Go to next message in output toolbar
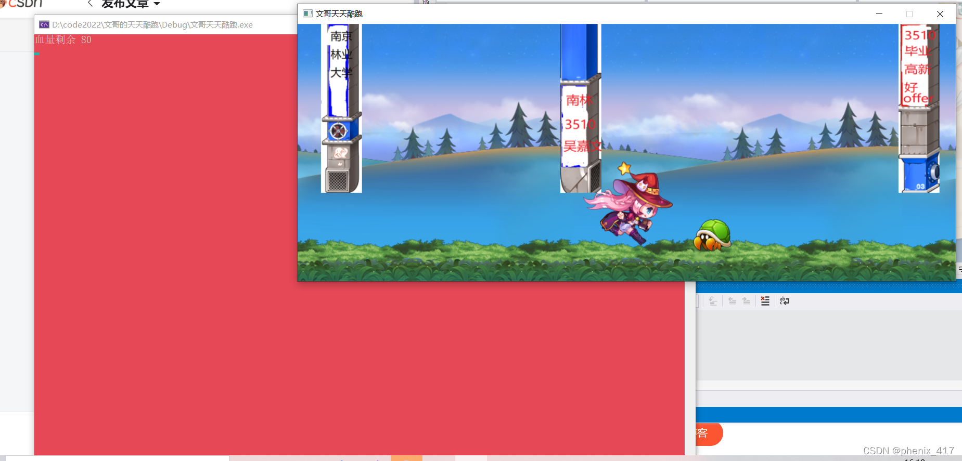 pos(746,301)
